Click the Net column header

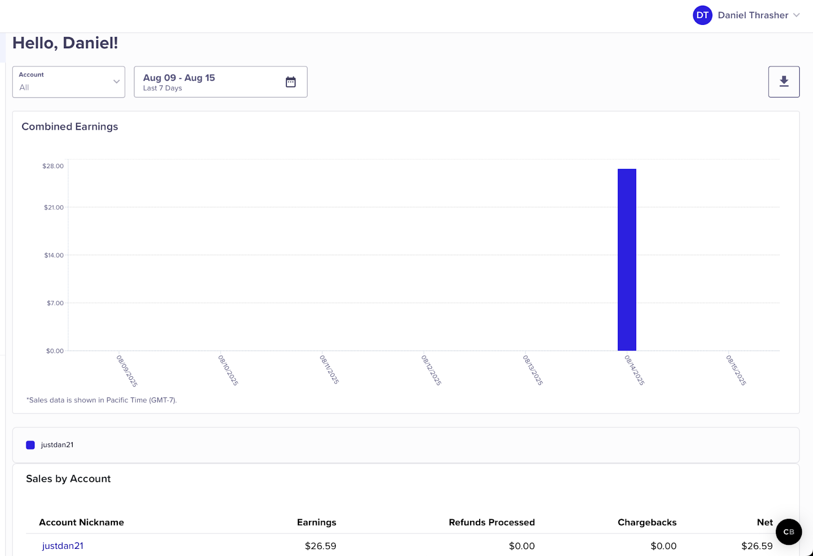tap(764, 522)
